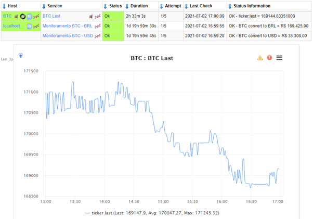Click notifications-disabled speaker icon on BTC Last service
The image size is (313, 219).
[x=91, y=16]
